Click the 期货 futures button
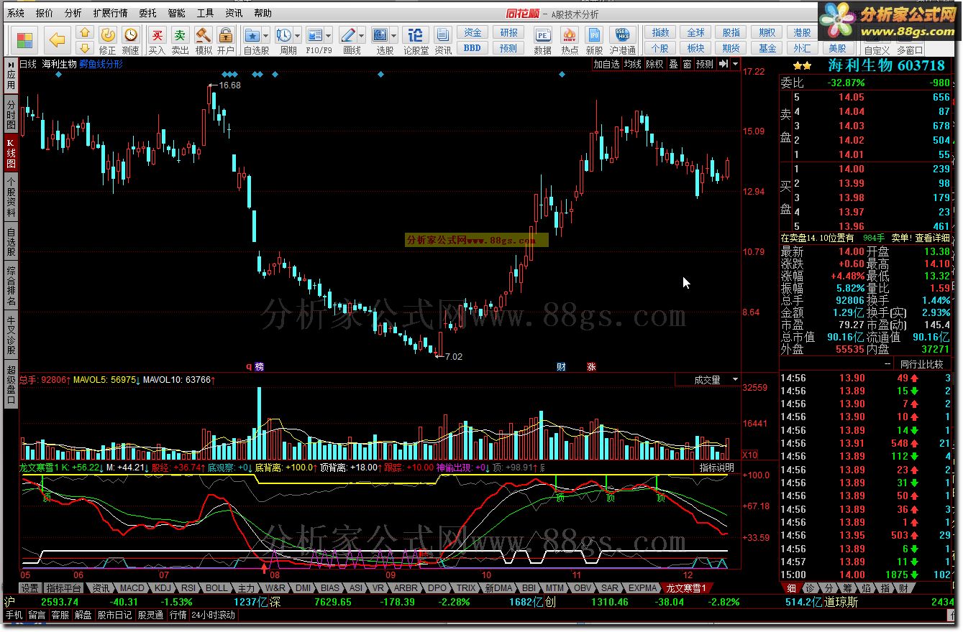This screenshot has width=963, height=632. [731, 47]
